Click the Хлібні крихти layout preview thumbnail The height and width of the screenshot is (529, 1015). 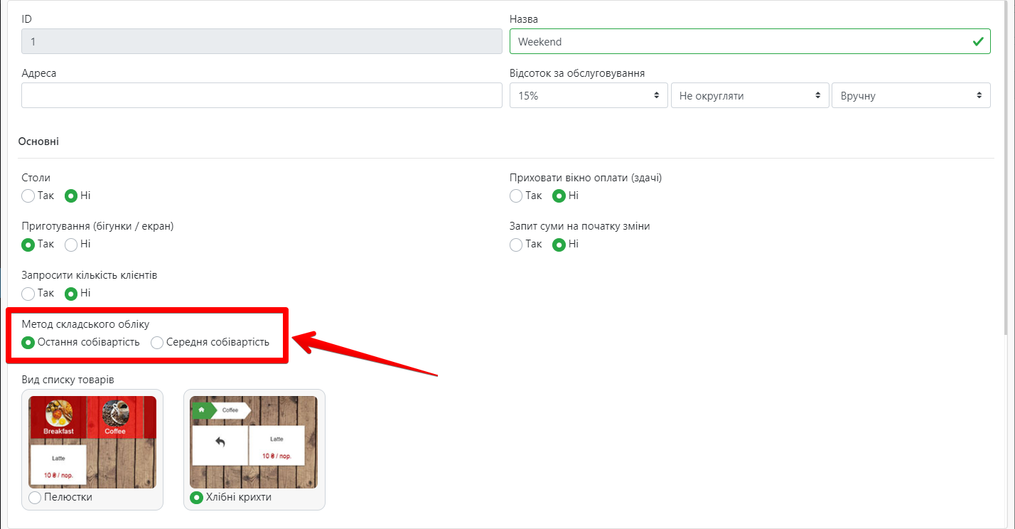[254, 442]
